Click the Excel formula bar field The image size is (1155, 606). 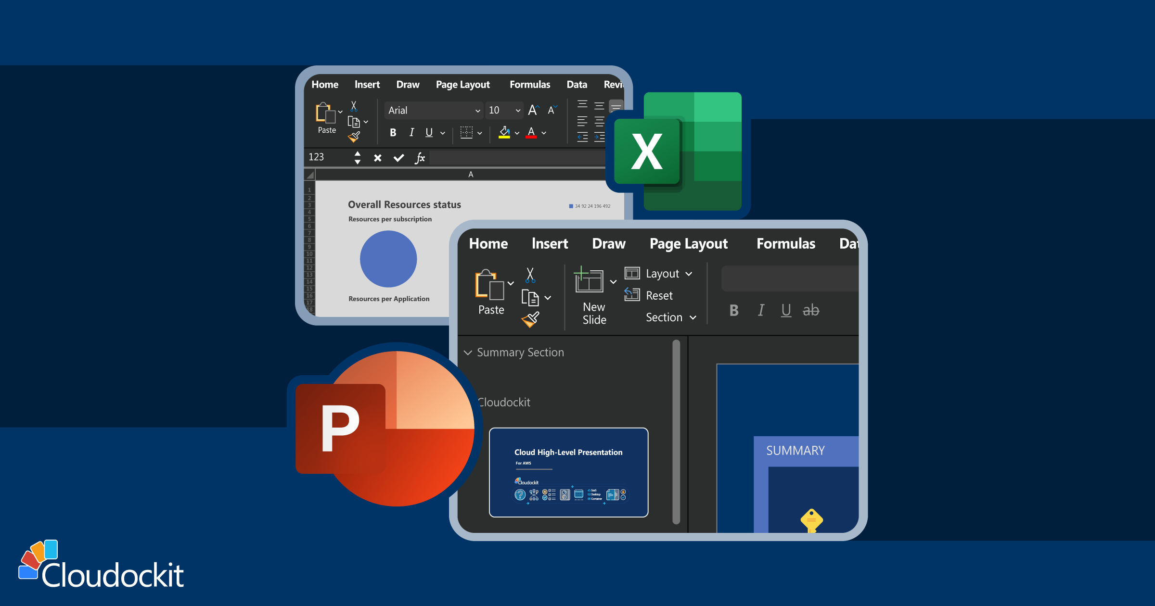click(518, 158)
